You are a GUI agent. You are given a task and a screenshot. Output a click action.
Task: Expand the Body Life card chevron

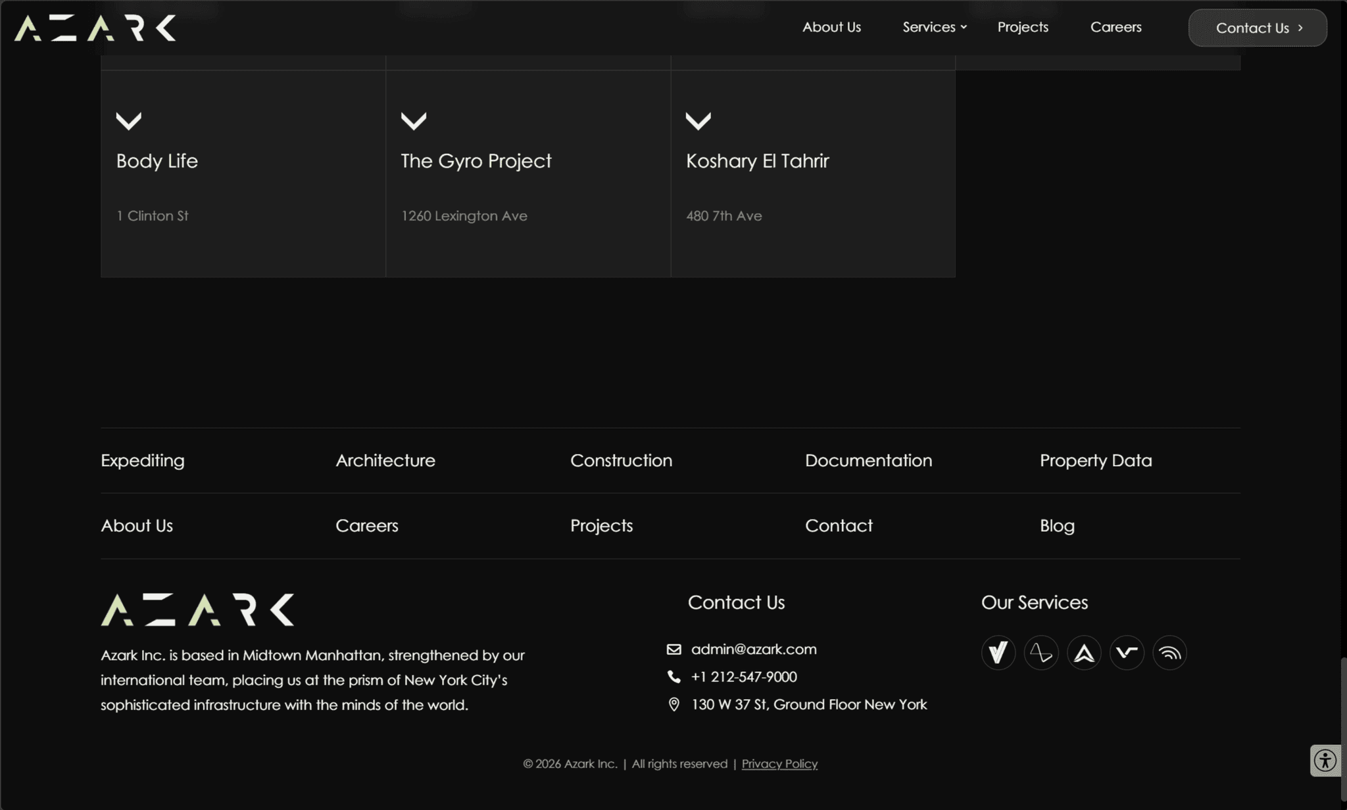click(129, 121)
